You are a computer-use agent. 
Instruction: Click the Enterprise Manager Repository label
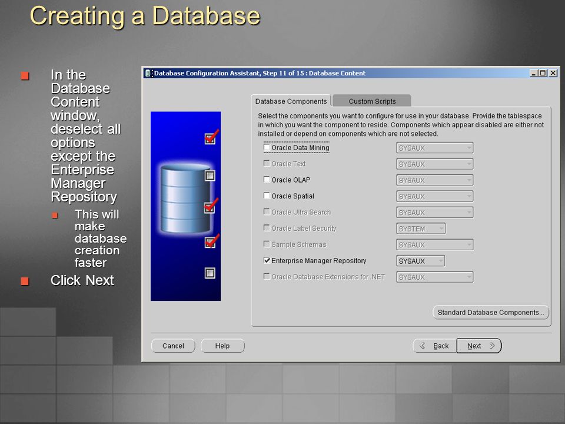(318, 261)
